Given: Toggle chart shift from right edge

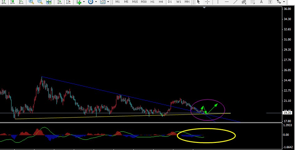Looking at the screenshot, I should pos(69,2).
